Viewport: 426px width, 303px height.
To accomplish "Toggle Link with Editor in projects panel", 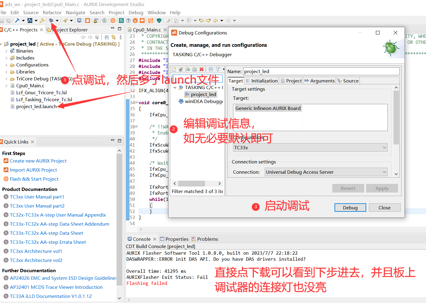I will coord(114,37).
